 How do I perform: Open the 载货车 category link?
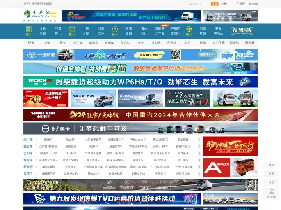[x=28, y=147]
